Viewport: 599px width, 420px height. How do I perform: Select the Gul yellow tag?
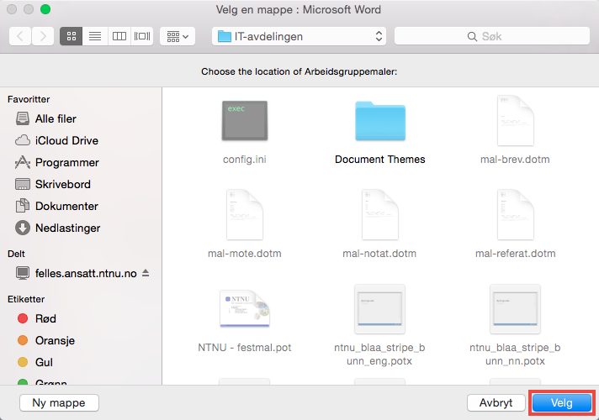[x=80, y=362]
